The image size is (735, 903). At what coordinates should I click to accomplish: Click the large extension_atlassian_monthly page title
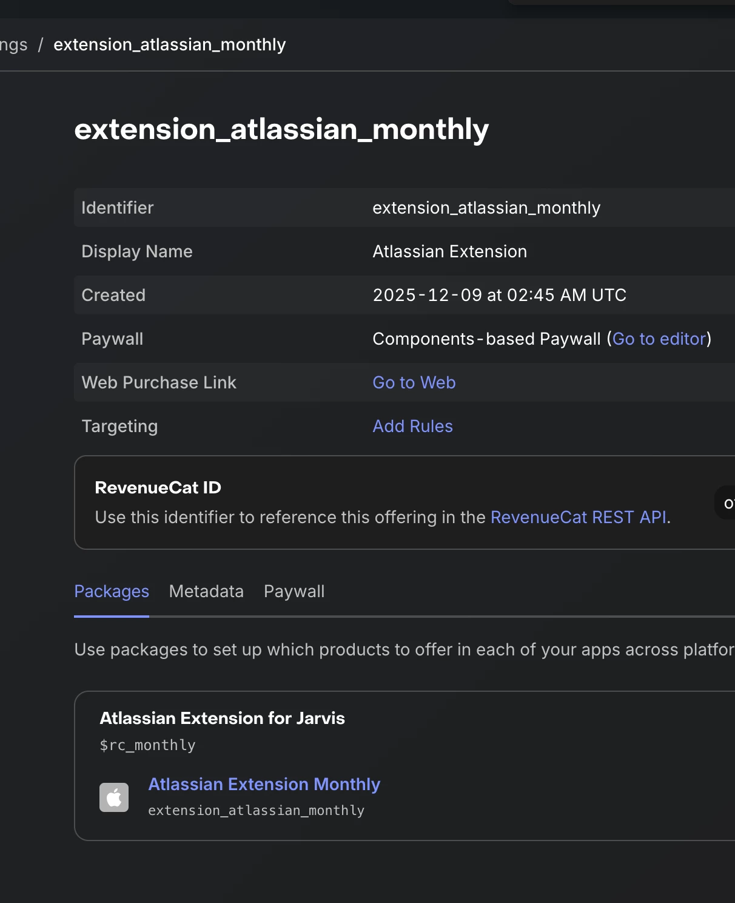(x=281, y=129)
